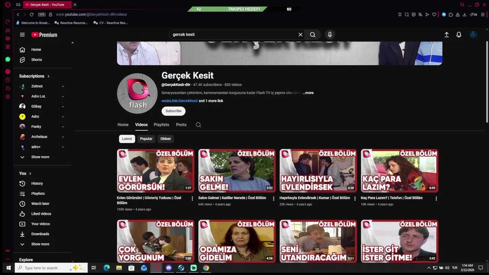This screenshot has height=275, width=489.
Task: Sort videos by Oldest
Action: click(165, 139)
